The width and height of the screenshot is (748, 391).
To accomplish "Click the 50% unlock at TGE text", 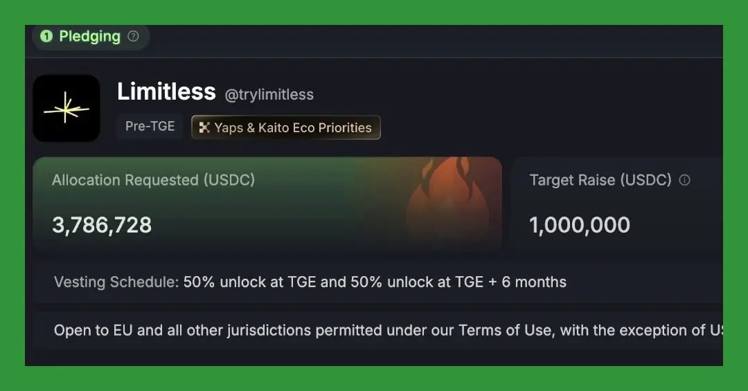I will pos(249,282).
